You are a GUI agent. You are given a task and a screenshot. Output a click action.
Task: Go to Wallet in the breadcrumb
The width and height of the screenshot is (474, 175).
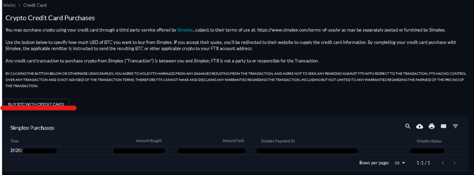[9, 6]
